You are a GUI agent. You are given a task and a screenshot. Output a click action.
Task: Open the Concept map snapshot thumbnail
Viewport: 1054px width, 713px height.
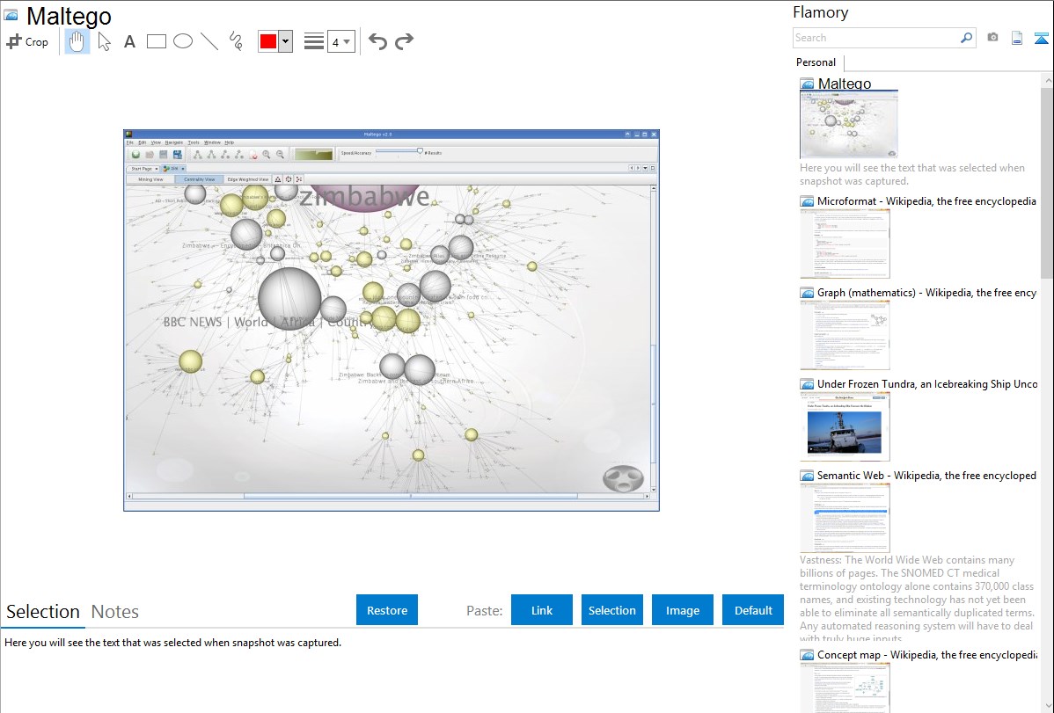tap(845, 688)
